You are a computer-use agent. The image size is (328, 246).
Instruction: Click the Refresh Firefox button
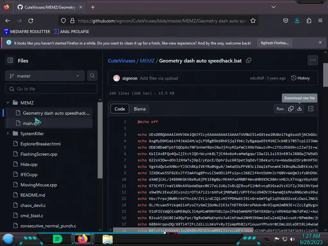[275, 43]
